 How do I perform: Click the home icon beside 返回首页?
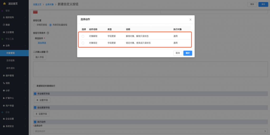(x=4, y=3)
